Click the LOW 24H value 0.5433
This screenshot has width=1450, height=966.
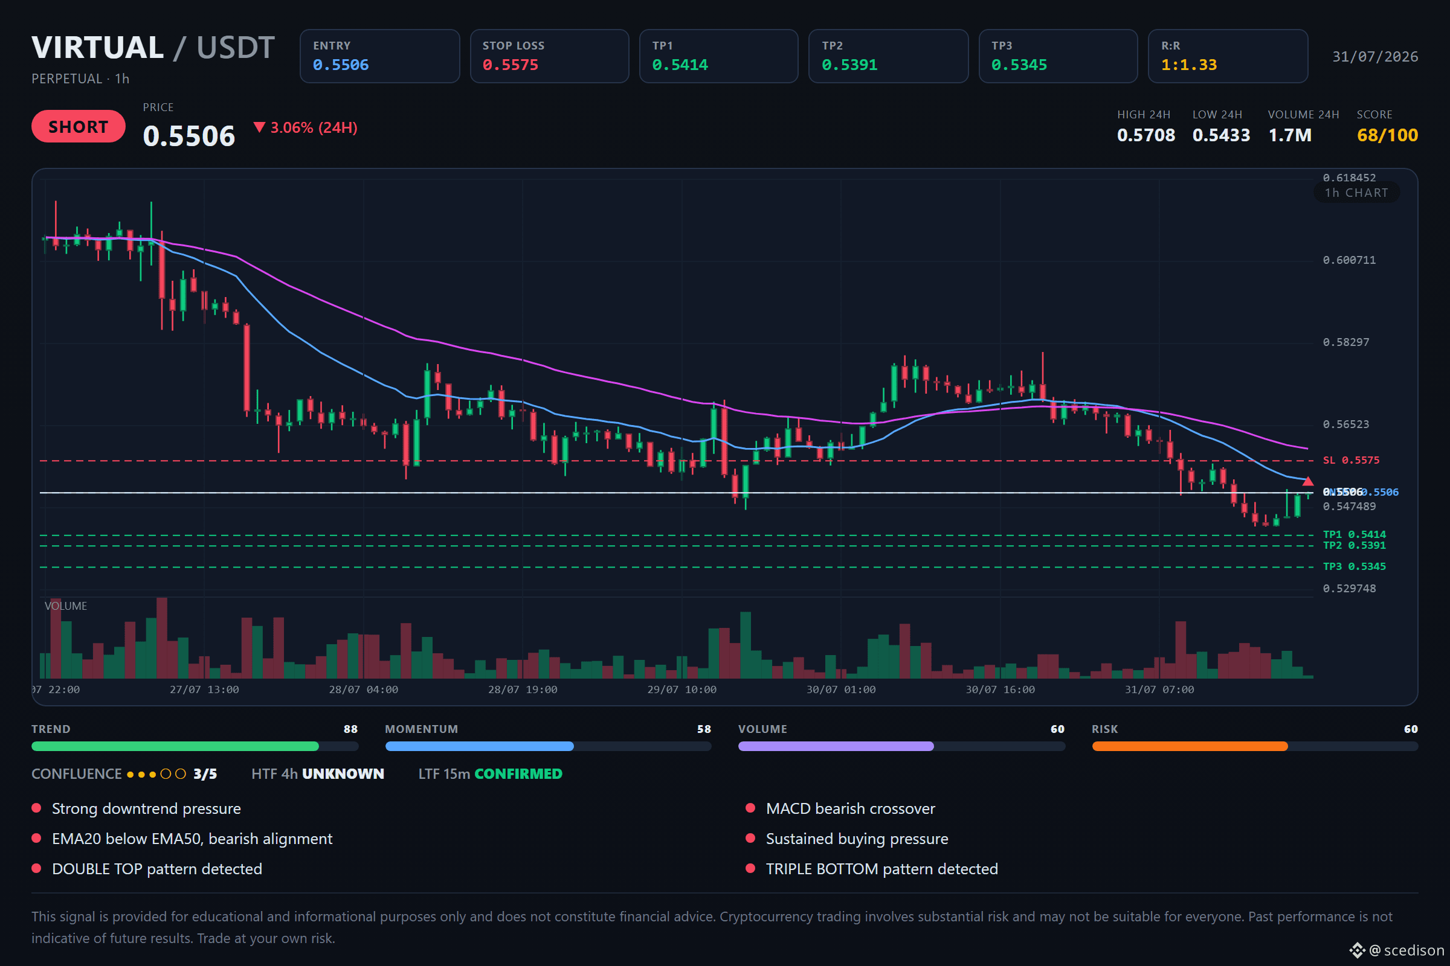click(1221, 135)
